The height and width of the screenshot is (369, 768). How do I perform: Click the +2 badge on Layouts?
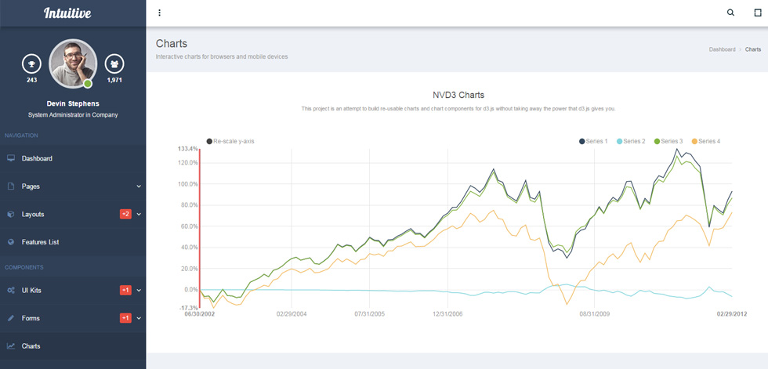(125, 214)
